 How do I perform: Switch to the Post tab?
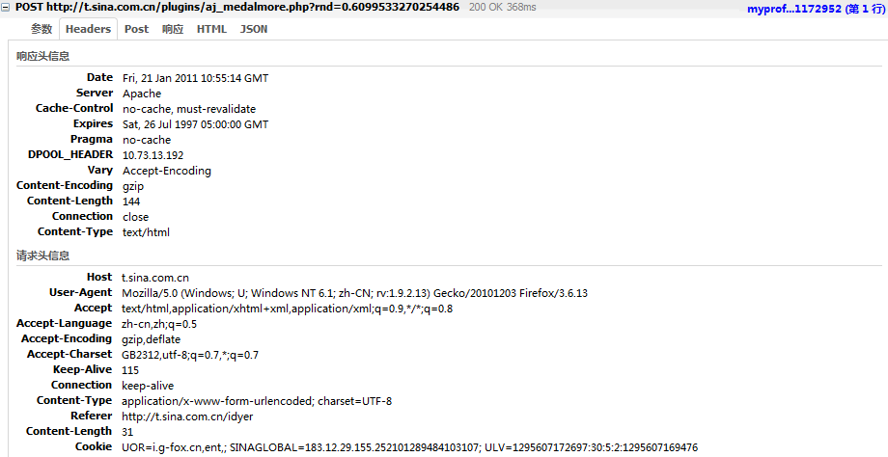click(136, 29)
